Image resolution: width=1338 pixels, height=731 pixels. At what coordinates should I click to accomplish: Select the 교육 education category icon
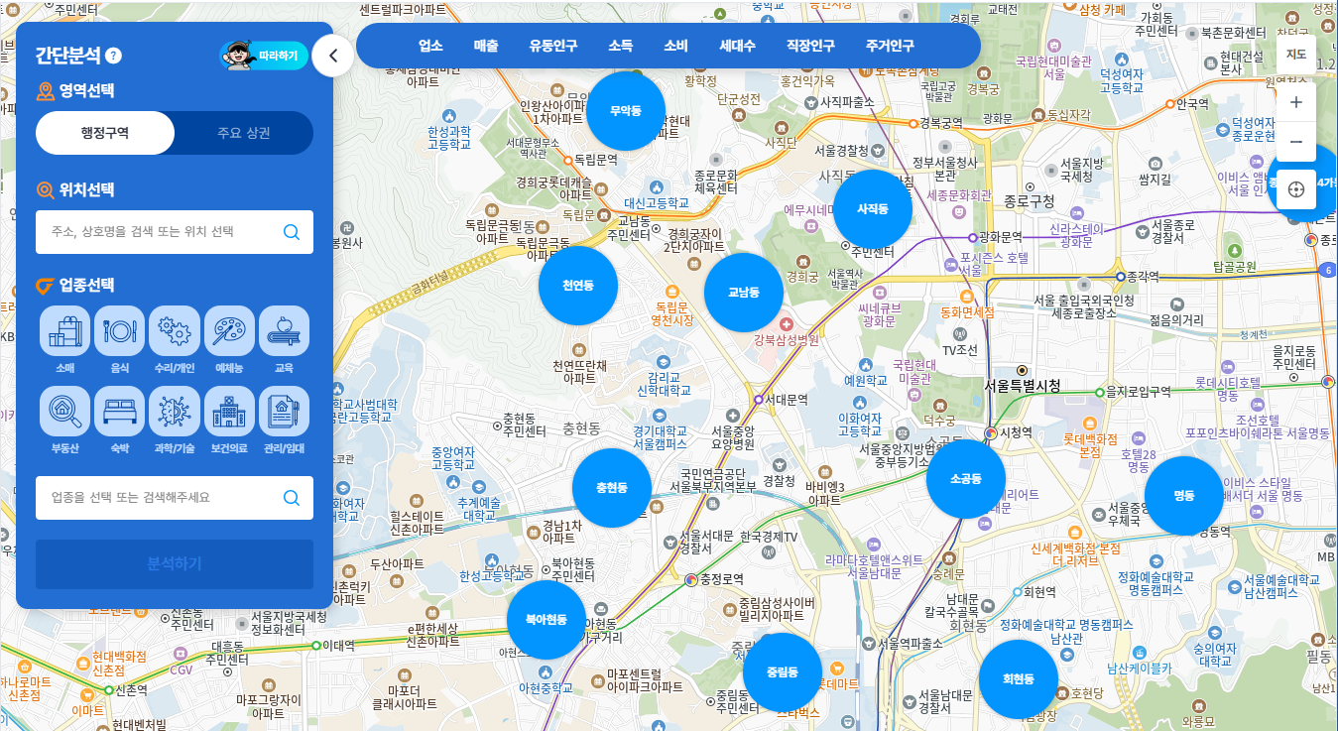[284, 331]
